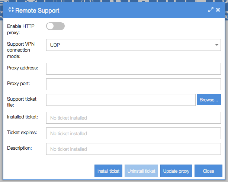Toggle the Enable HTTP proxy switch
Screen dimensions: 228x182
tap(55, 26)
